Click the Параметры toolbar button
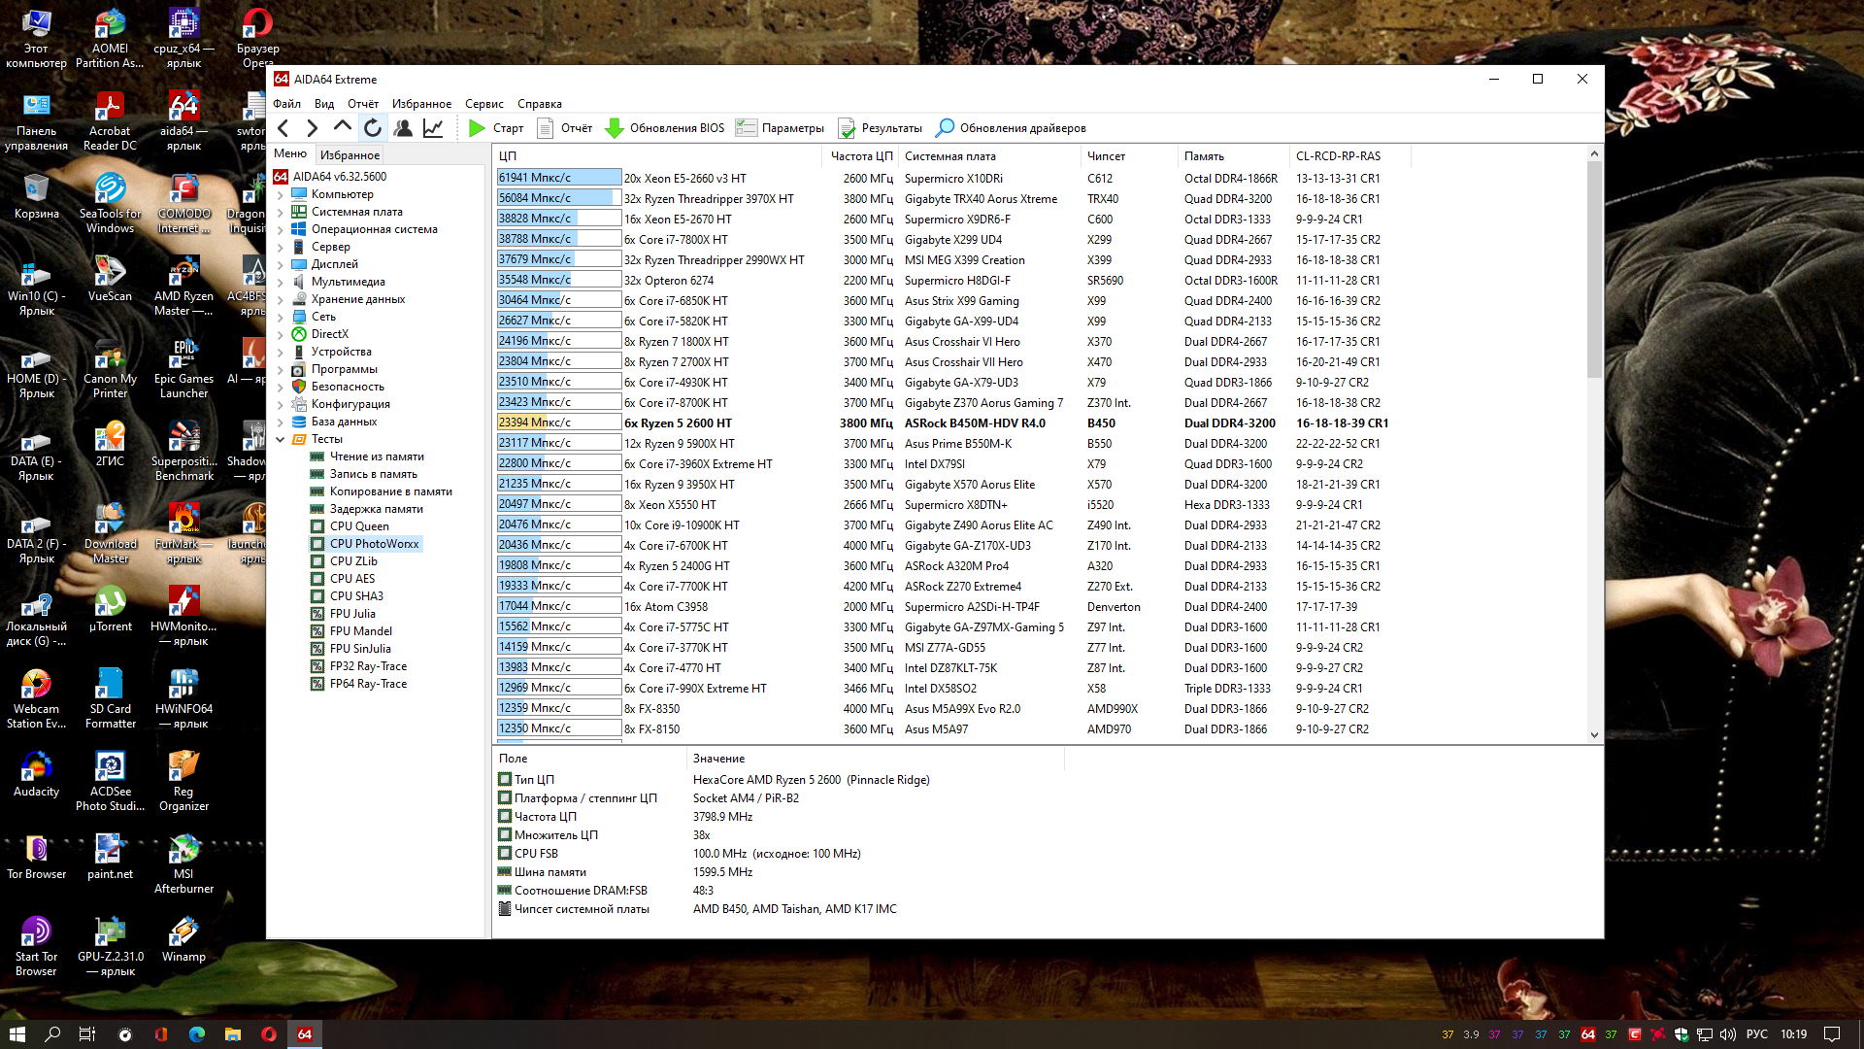The image size is (1864, 1049). 780,128
